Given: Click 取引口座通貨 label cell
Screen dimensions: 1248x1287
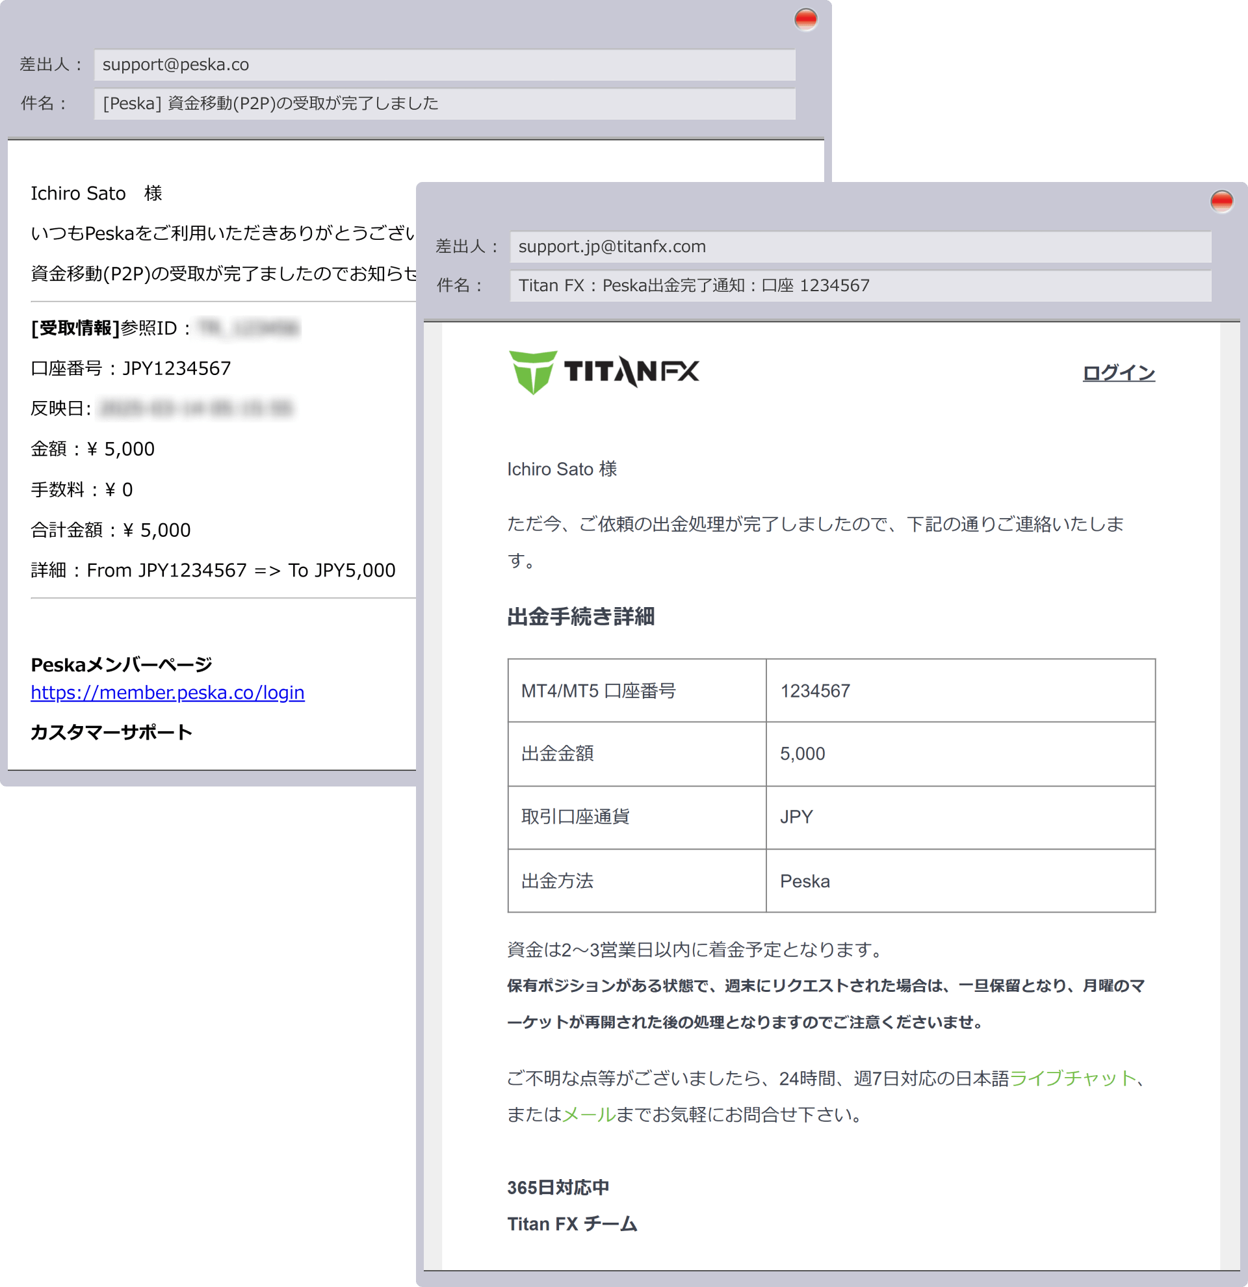Looking at the screenshot, I should [637, 817].
